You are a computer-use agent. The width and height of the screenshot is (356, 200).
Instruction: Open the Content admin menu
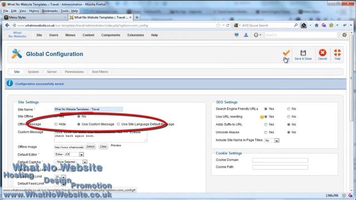click(88, 35)
